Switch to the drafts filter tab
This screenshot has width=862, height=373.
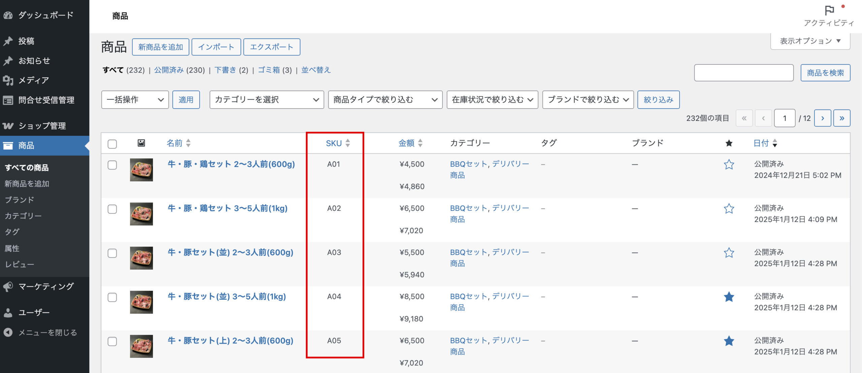click(225, 70)
